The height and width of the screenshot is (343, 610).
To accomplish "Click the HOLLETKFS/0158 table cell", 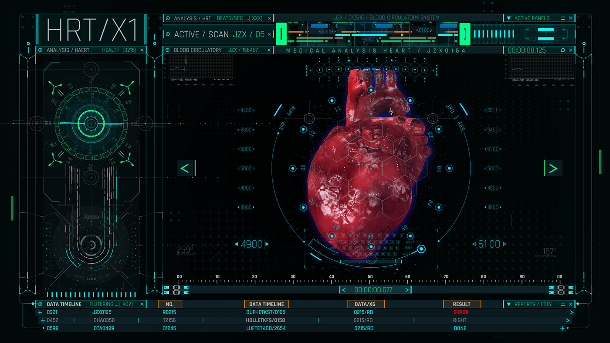I will coord(266,320).
